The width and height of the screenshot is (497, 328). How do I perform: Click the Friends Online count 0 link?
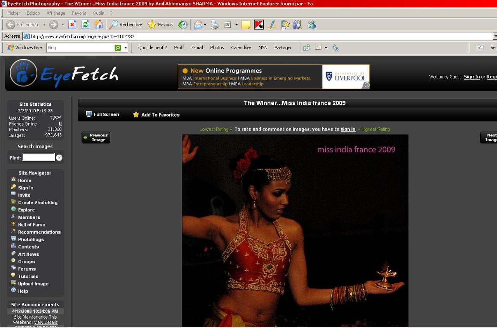tap(60, 124)
